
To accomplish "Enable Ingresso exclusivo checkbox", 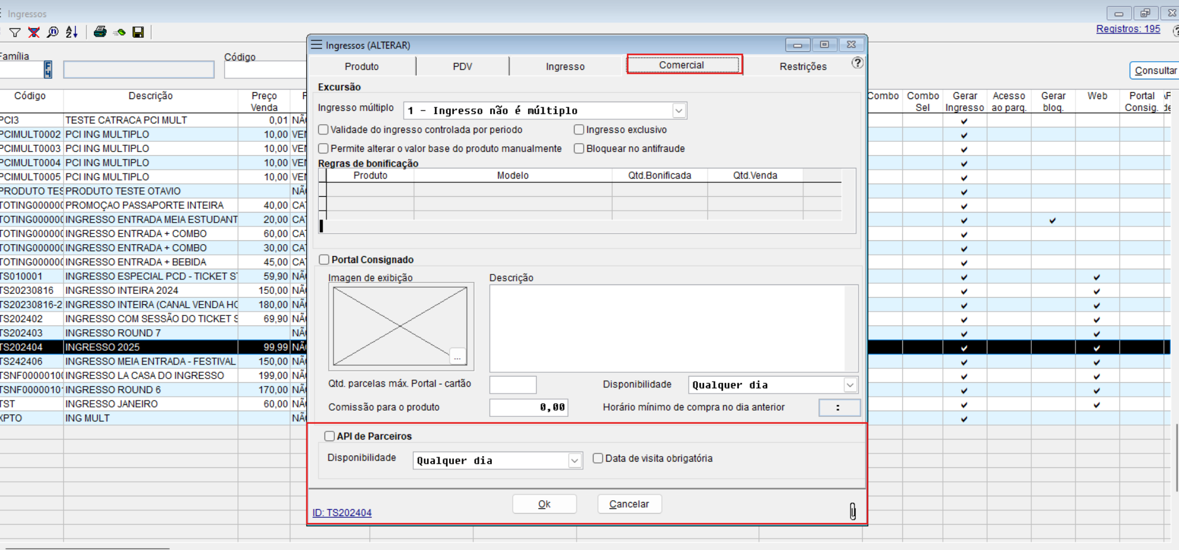I will point(579,130).
